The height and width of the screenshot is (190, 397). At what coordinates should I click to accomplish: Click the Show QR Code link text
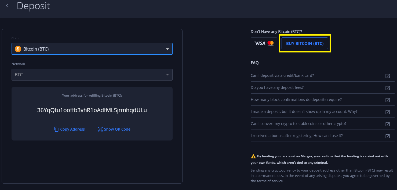(117, 129)
